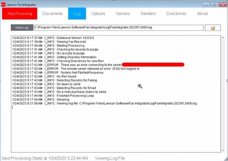Switch to the Log tab
This screenshot has height=161, width=228.
[x=77, y=14]
